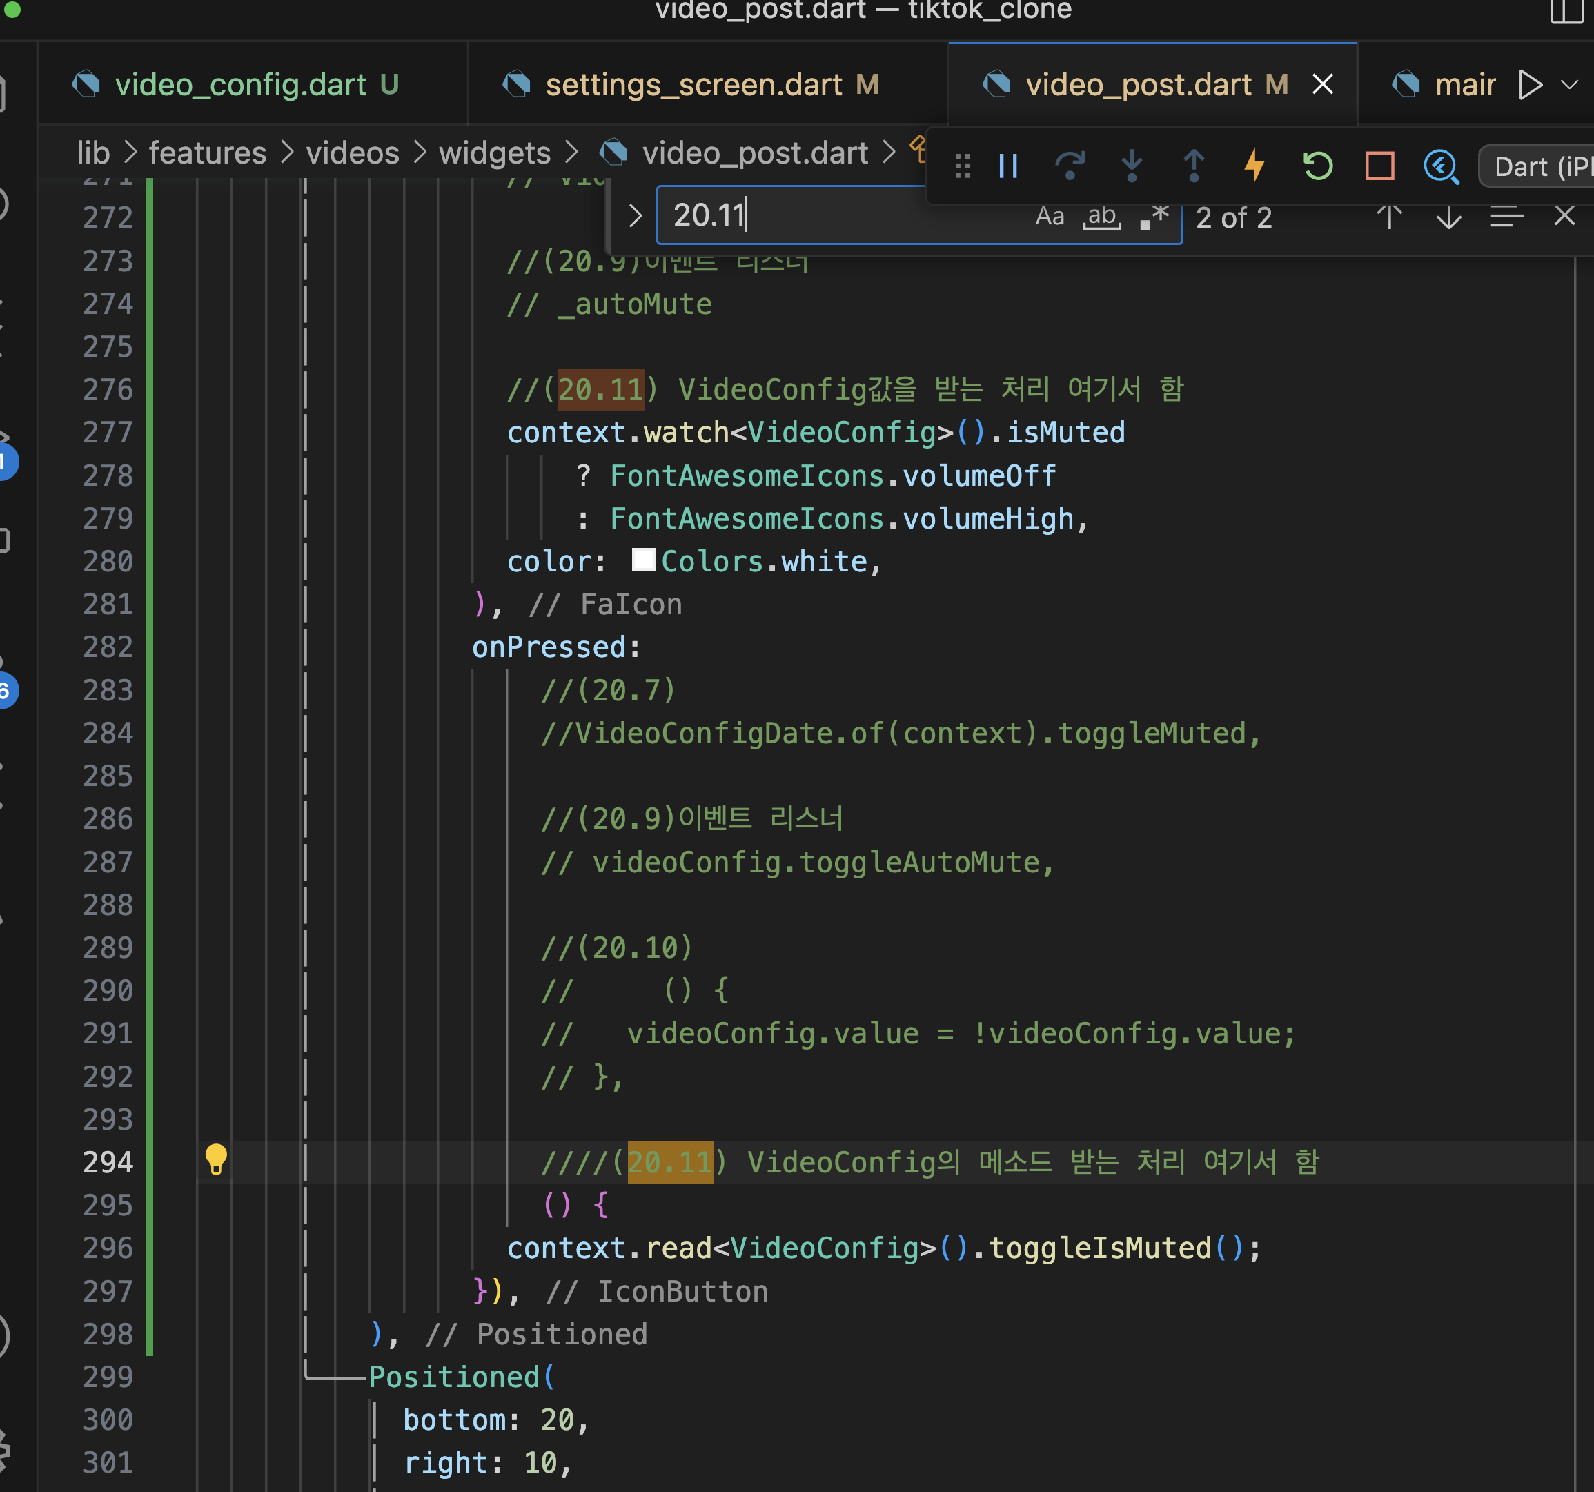Click the Colors.white color swatch
1594x1492 pixels.
tap(643, 560)
